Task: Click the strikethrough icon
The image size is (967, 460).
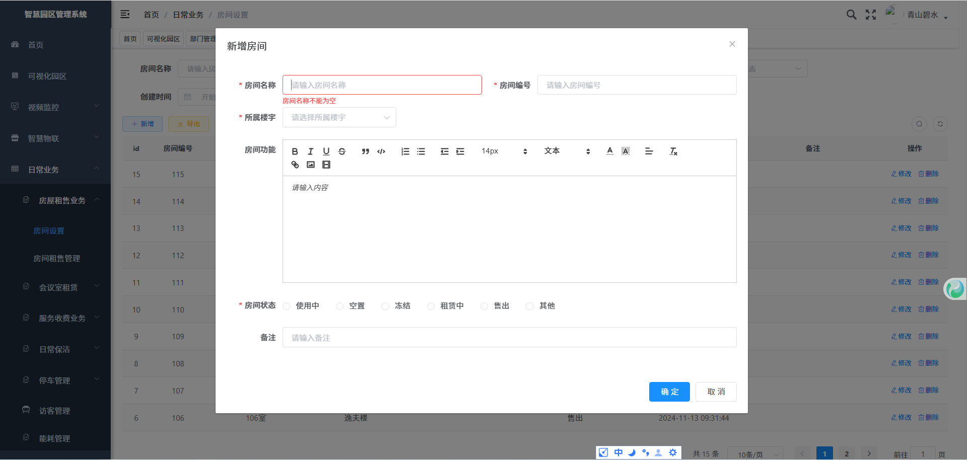Action: click(x=342, y=151)
